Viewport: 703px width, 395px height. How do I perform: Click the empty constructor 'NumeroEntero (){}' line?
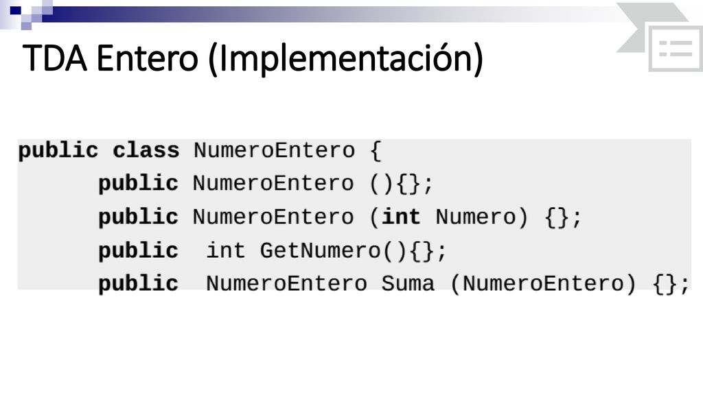pos(266,184)
